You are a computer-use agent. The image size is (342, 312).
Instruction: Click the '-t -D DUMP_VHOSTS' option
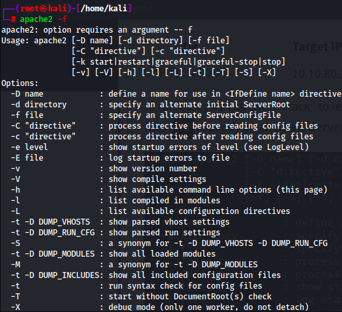tap(51, 222)
